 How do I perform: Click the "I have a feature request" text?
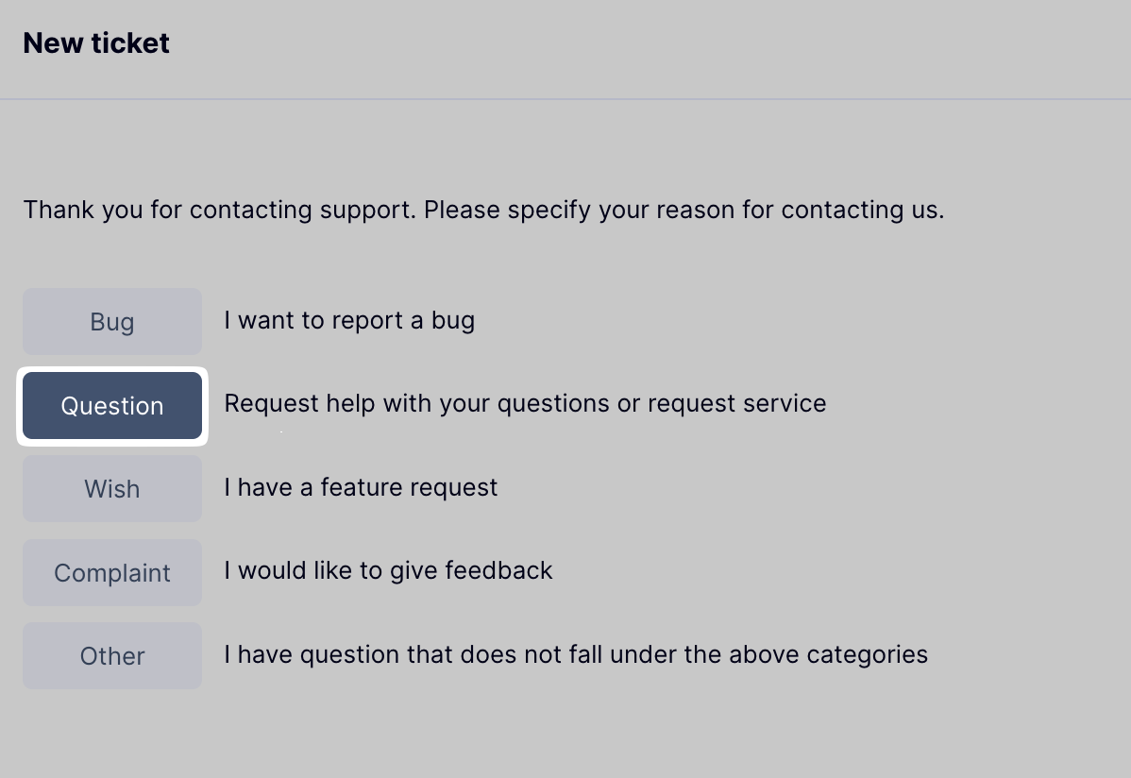pyautogui.click(x=361, y=487)
